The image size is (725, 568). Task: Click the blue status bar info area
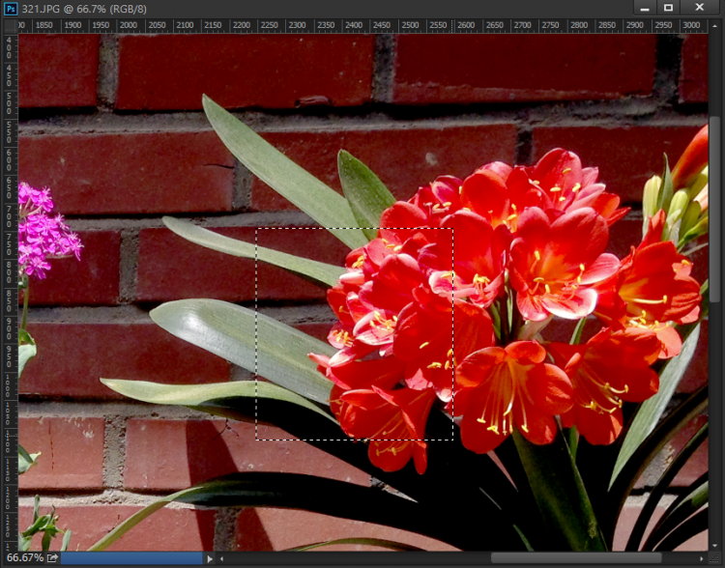tap(131, 558)
